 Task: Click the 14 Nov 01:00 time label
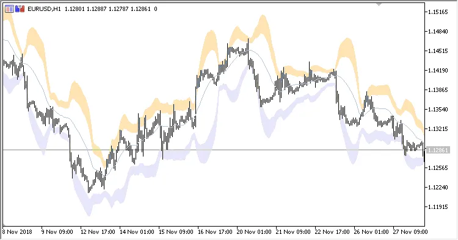tap(137, 232)
